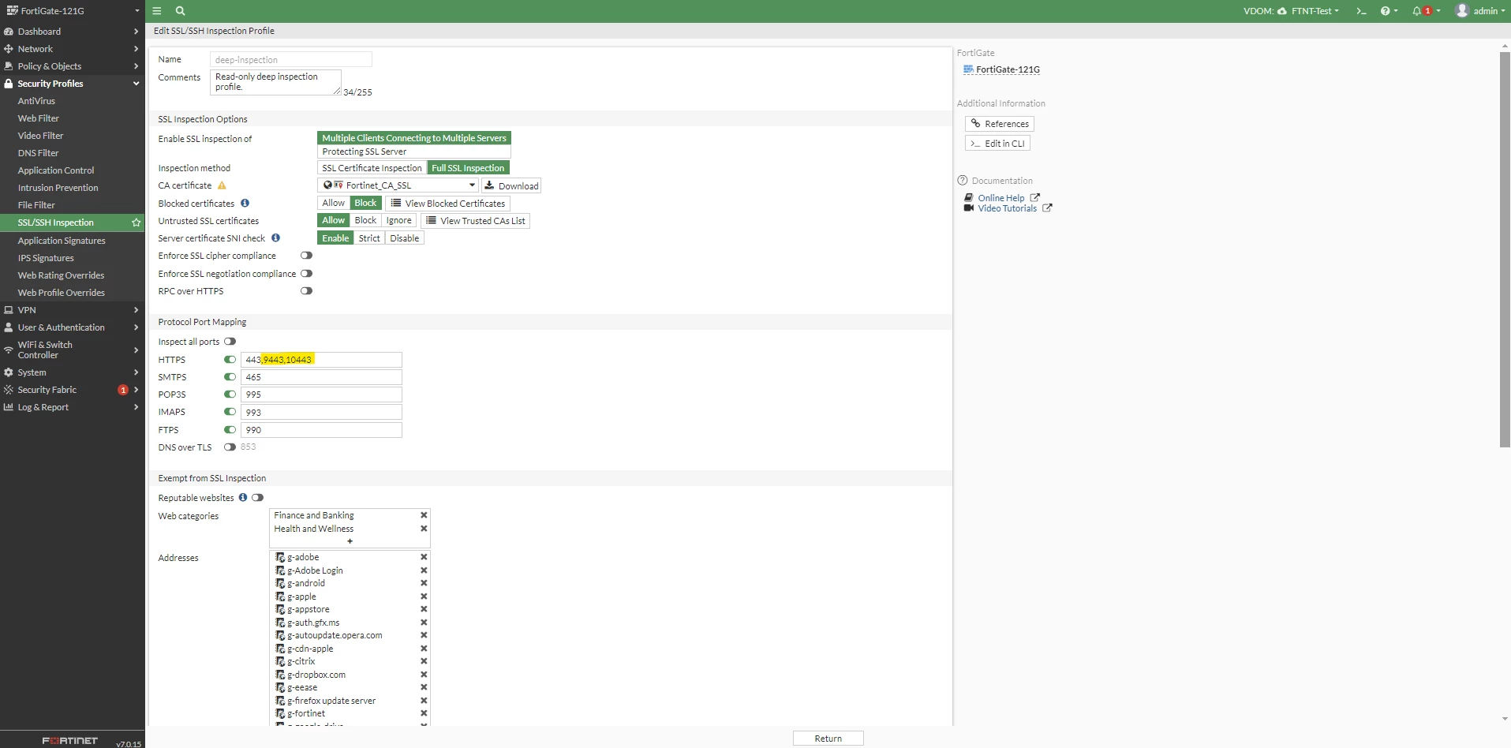Expand the Network sidebar section
Screen dimensions: 1511x748
coord(73,49)
